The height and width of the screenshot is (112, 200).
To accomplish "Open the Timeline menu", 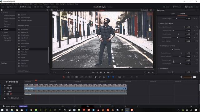I will click(26, 4).
